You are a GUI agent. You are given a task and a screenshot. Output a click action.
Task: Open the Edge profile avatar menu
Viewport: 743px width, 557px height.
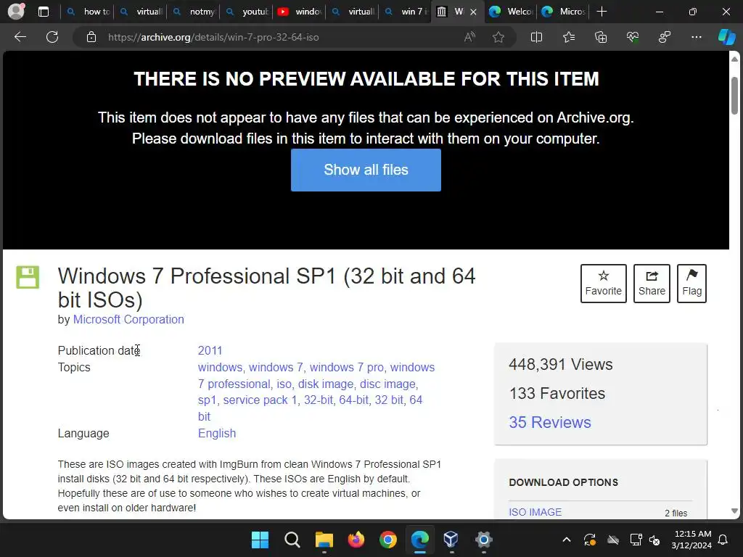tap(16, 12)
